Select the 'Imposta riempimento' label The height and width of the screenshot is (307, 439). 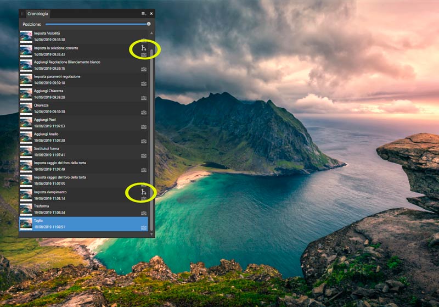(50, 192)
